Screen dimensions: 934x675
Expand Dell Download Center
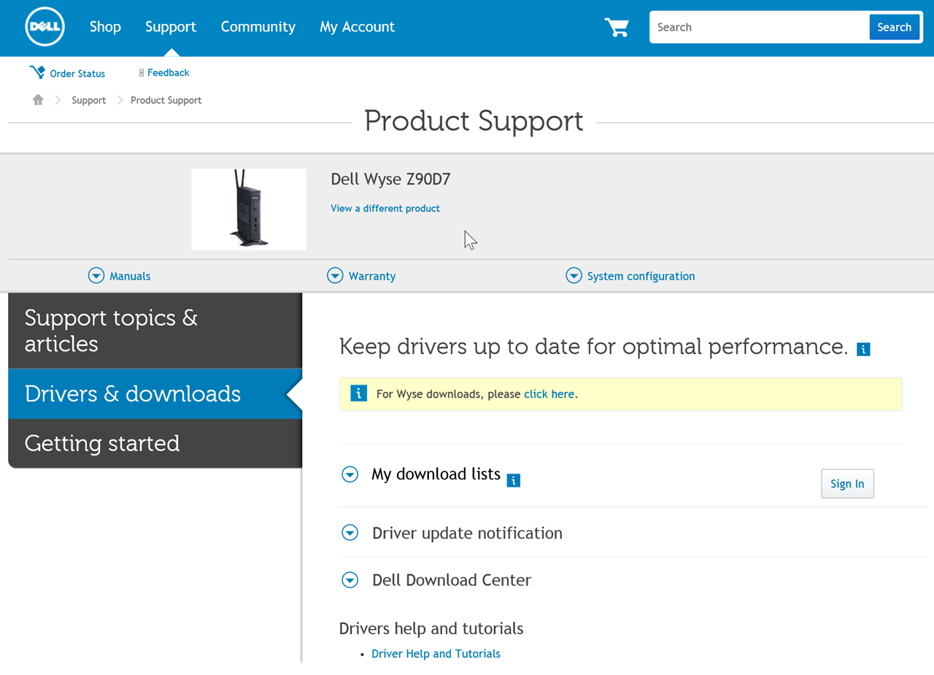pyautogui.click(x=350, y=580)
